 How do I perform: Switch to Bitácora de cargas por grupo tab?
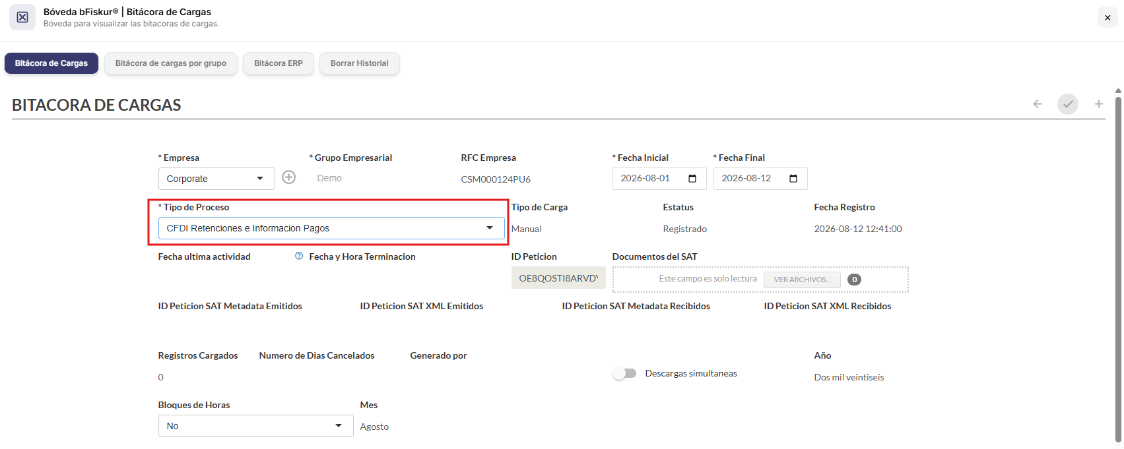point(171,63)
